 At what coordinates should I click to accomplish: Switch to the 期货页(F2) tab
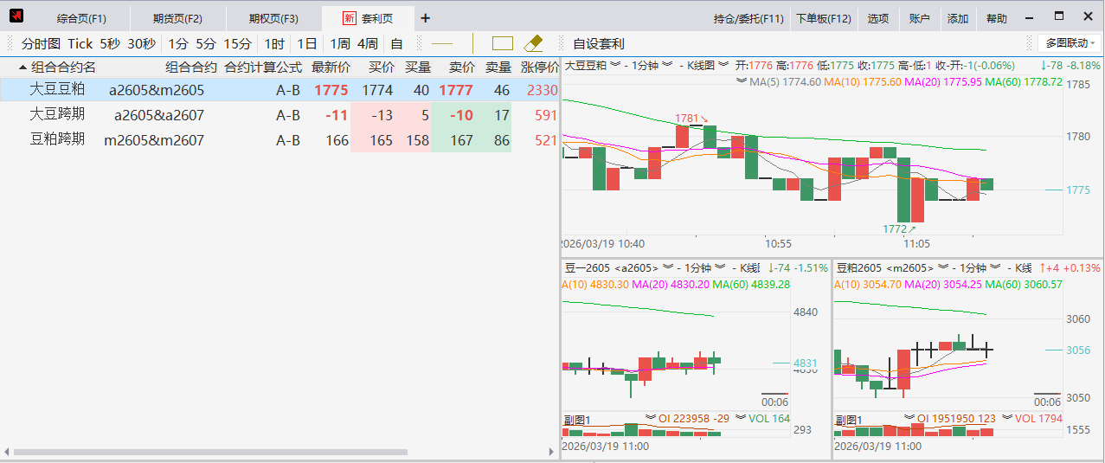[177, 18]
